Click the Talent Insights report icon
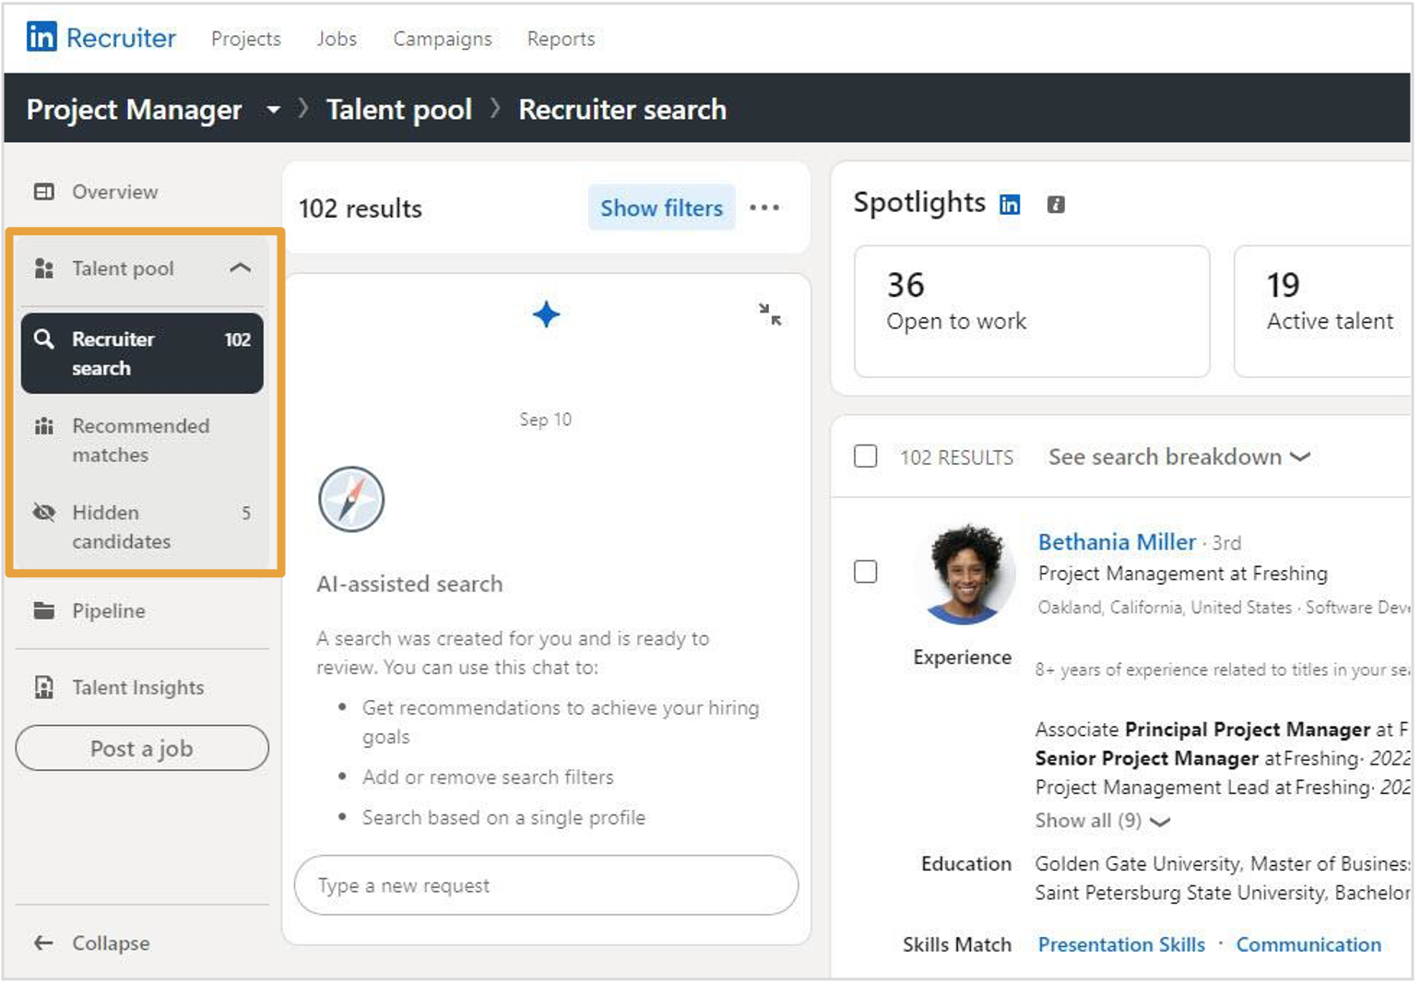 [43, 687]
